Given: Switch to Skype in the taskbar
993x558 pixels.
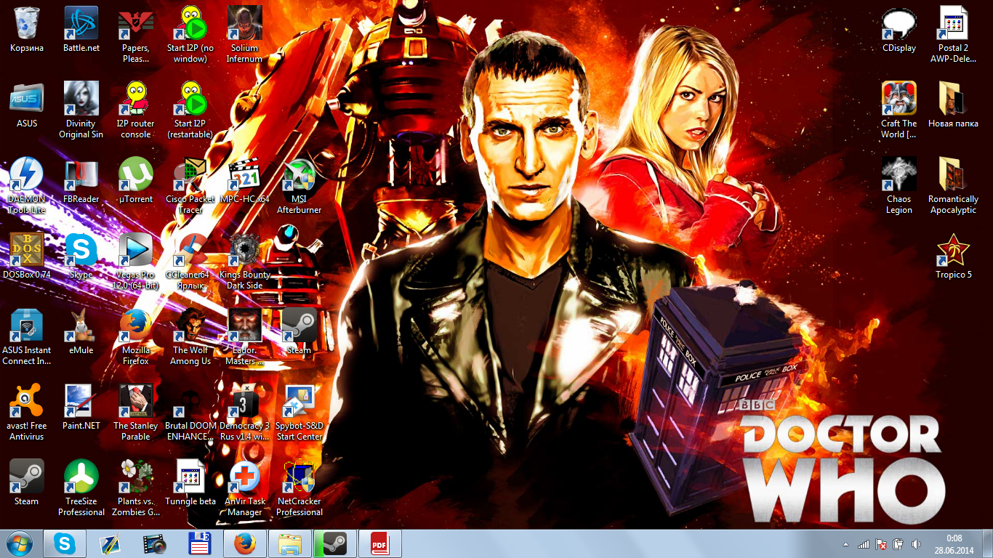Looking at the screenshot, I should coord(65,543).
